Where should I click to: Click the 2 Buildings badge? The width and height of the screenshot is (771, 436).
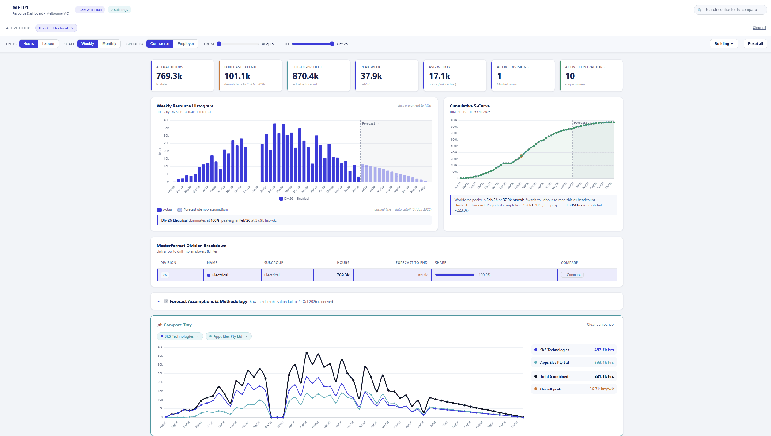click(119, 10)
